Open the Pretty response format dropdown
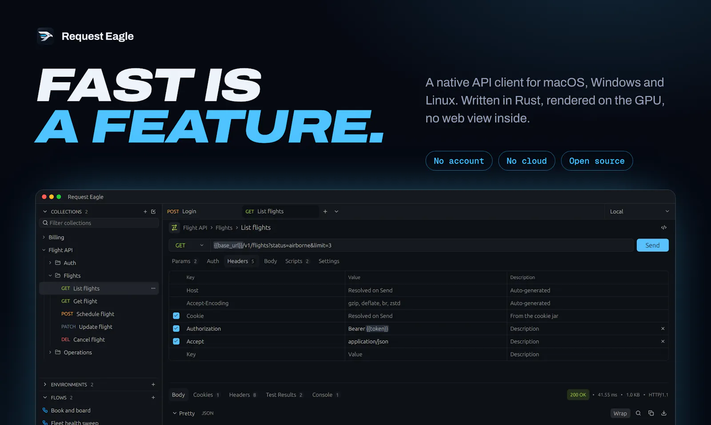The width and height of the screenshot is (711, 425). [x=184, y=413]
